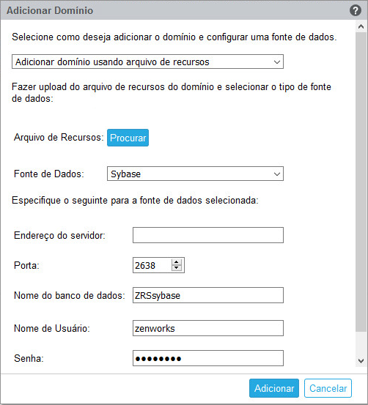Click scrollbar track below the thumb
The height and width of the screenshot is (405, 368).
[x=361, y=343]
